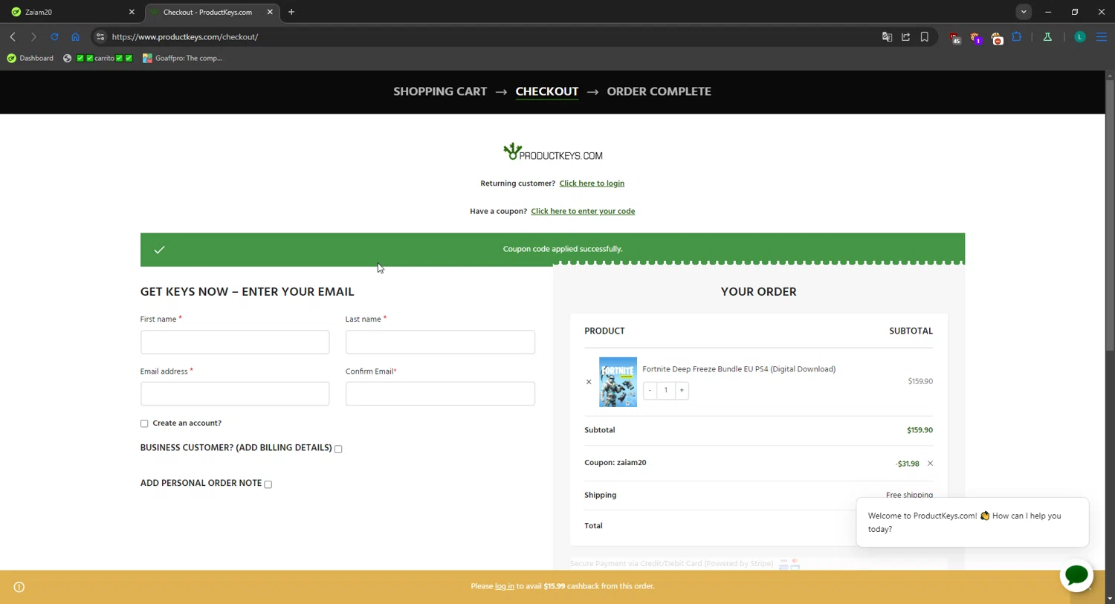Open site information icon in address bar
The image size is (1115, 604).
pos(100,36)
